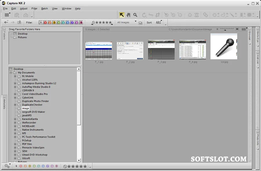Screen dimensions: 261x171
Task: Select the Direct Select arrow tool
Action: [122, 15]
